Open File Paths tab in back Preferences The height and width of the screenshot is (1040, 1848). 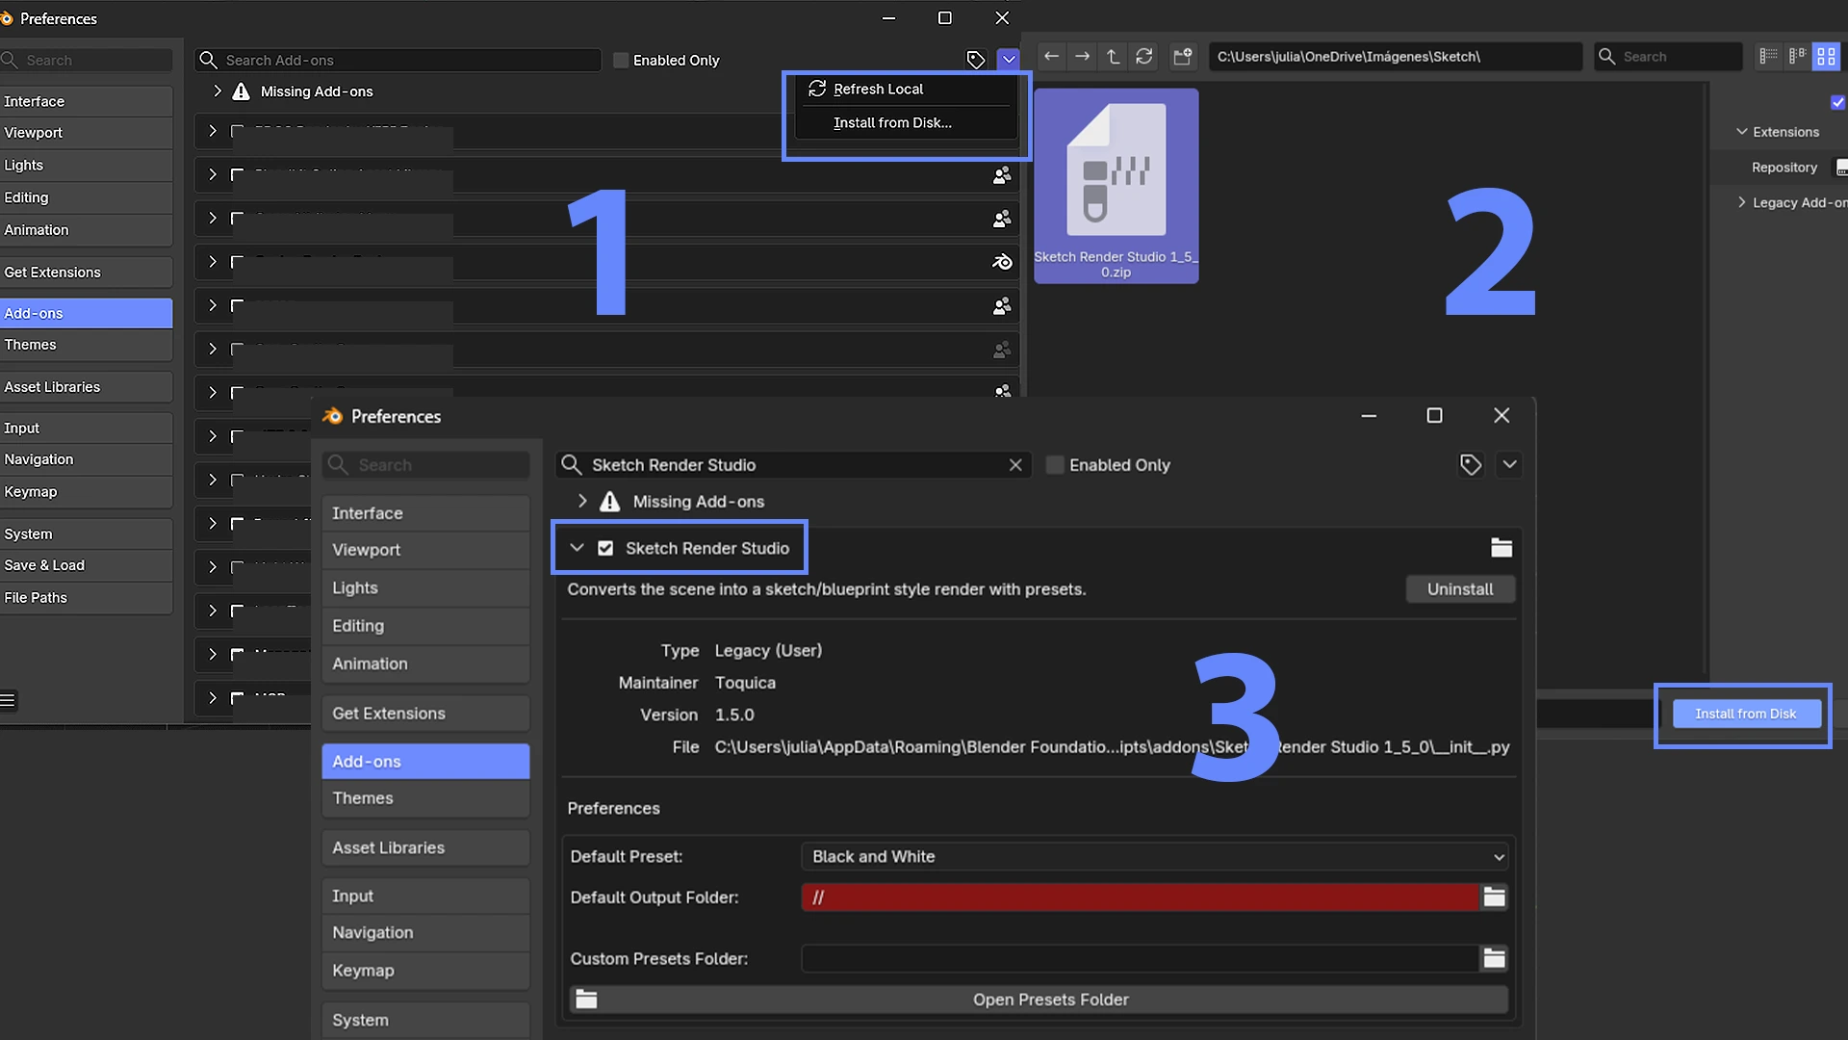pyautogui.click(x=87, y=597)
